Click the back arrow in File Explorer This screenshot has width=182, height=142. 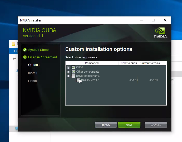[14, 59]
